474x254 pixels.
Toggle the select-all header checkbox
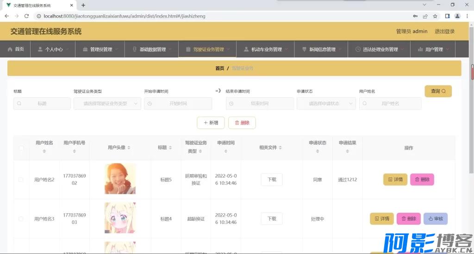[x=21, y=148]
